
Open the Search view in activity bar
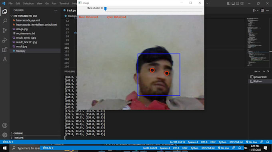pyautogui.click(x=5, y=21)
